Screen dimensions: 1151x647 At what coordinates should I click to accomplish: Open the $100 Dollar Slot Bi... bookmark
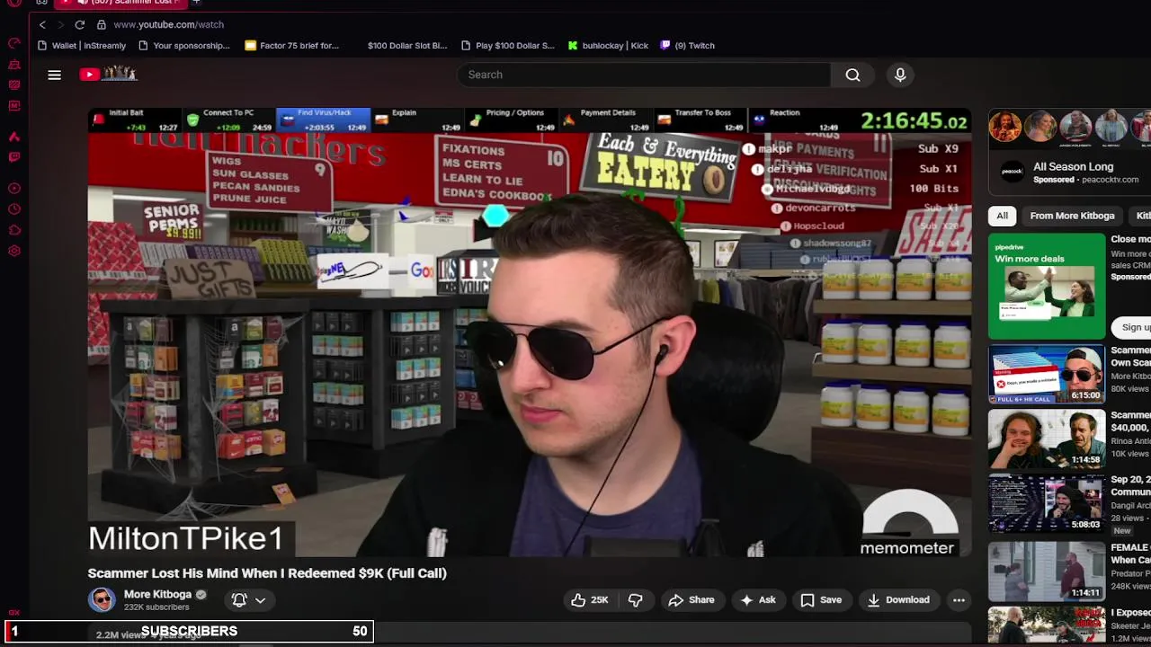[x=406, y=45]
